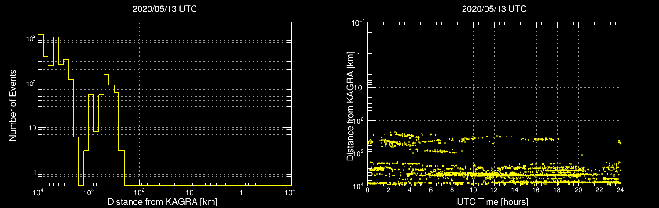Screen dimensions: 659x208
Task: Click the 1 tick on Number of Events axis
Action: (x=34, y=172)
